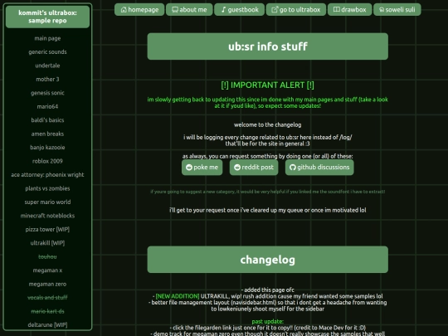Click the struck-through vocals and stuff entry
The width and height of the screenshot is (448, 336).
(47, 298)
